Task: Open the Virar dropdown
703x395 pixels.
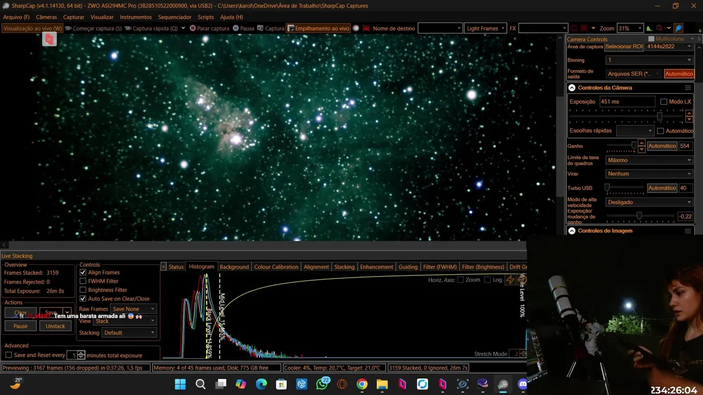Action: click(649, 174)
